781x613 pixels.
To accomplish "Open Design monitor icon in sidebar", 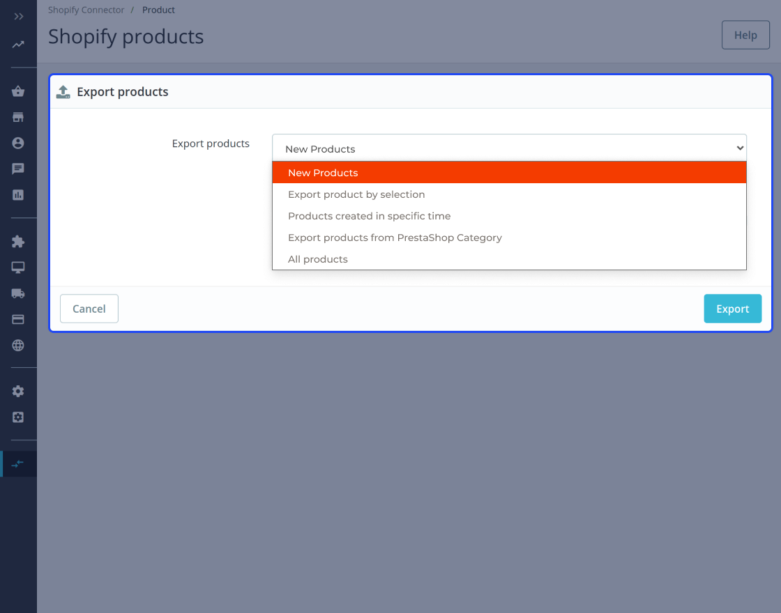I will pos(18,267).
